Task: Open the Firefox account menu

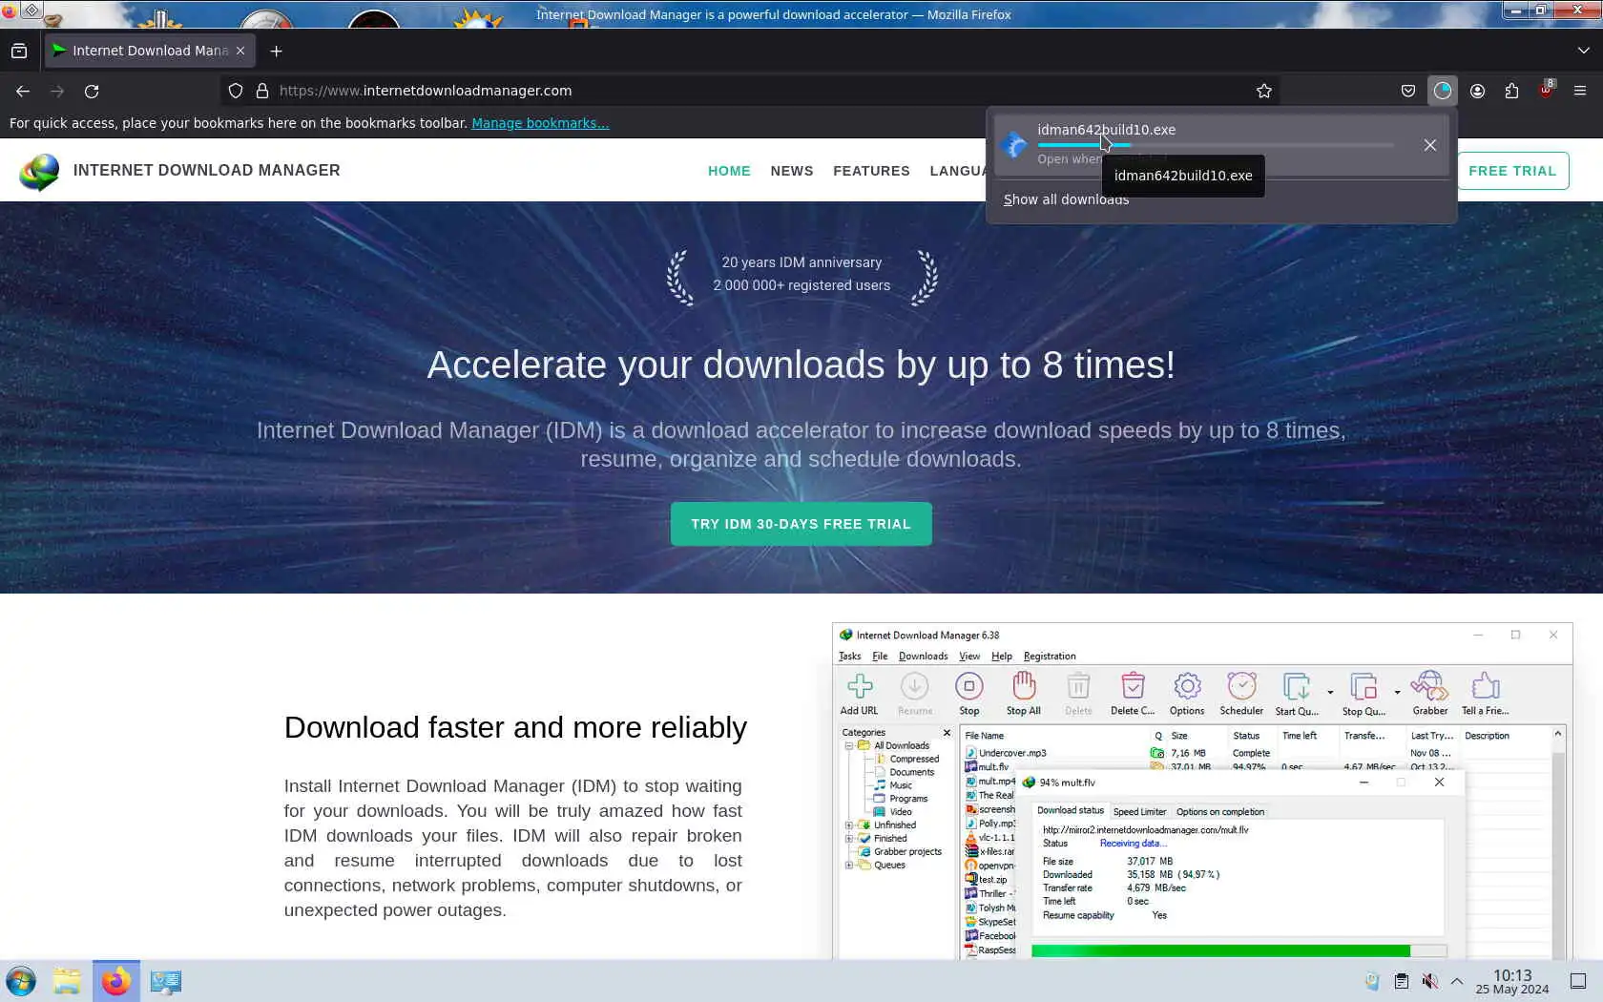Action: [1477, 91]
